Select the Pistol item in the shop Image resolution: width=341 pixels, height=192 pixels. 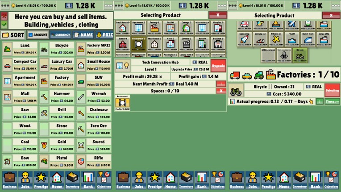click(57, 161)
